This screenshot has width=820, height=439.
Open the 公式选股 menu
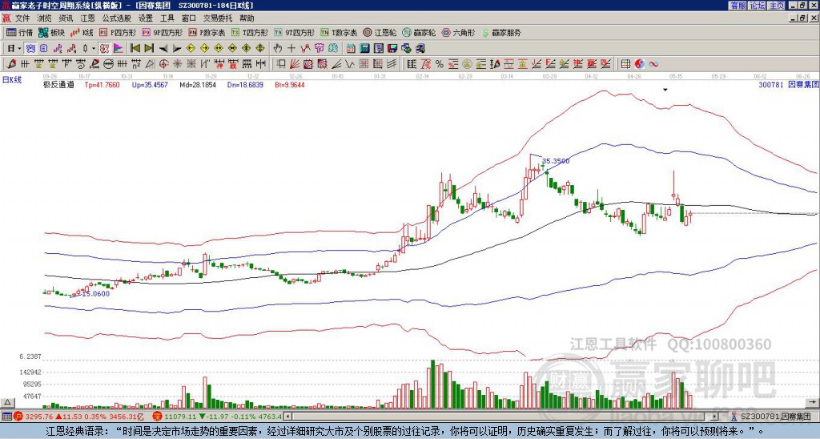(x=117, y=18)
